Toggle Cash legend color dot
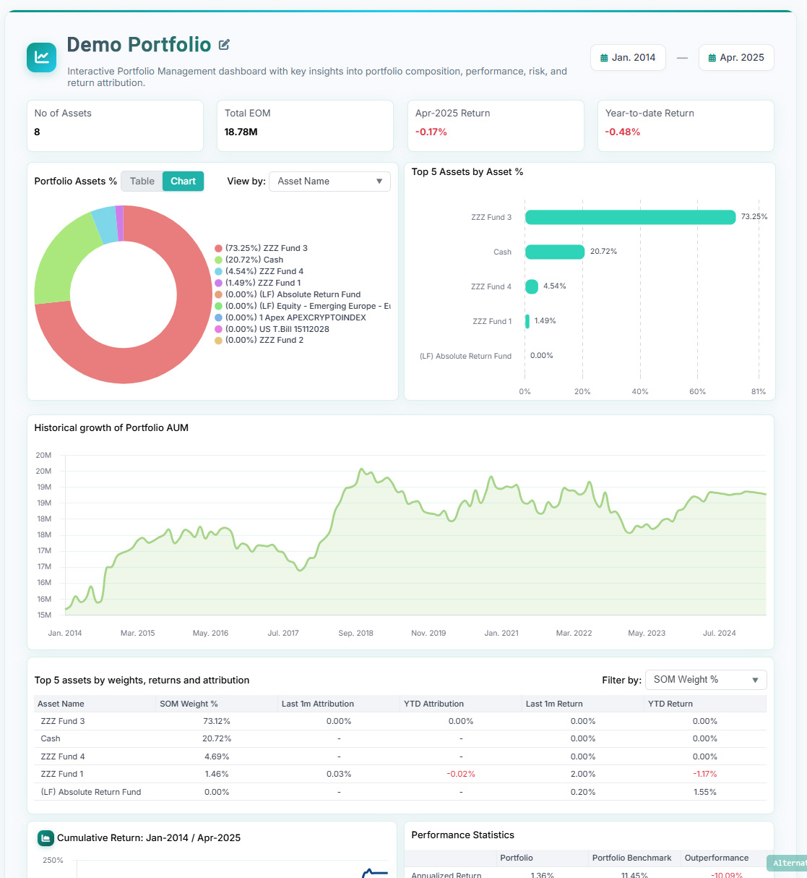This screenshot has height=878, width=807. coord(218,260)
